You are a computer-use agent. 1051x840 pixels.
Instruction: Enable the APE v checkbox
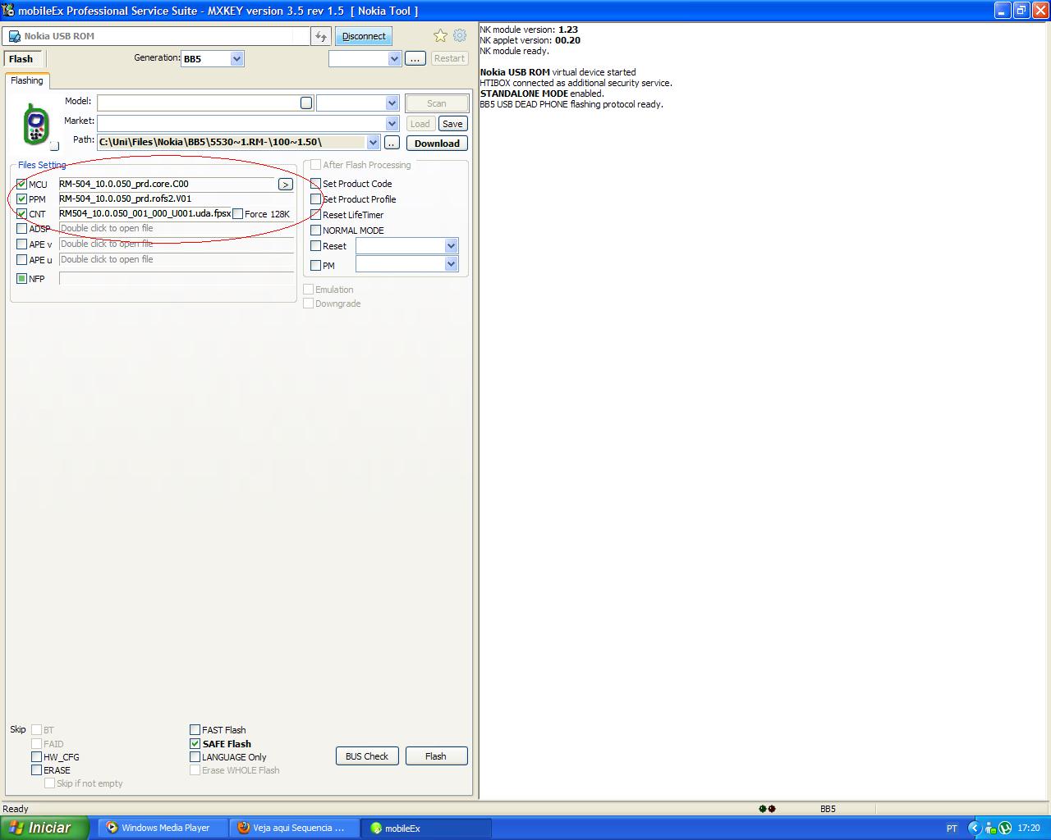point(22,244)
